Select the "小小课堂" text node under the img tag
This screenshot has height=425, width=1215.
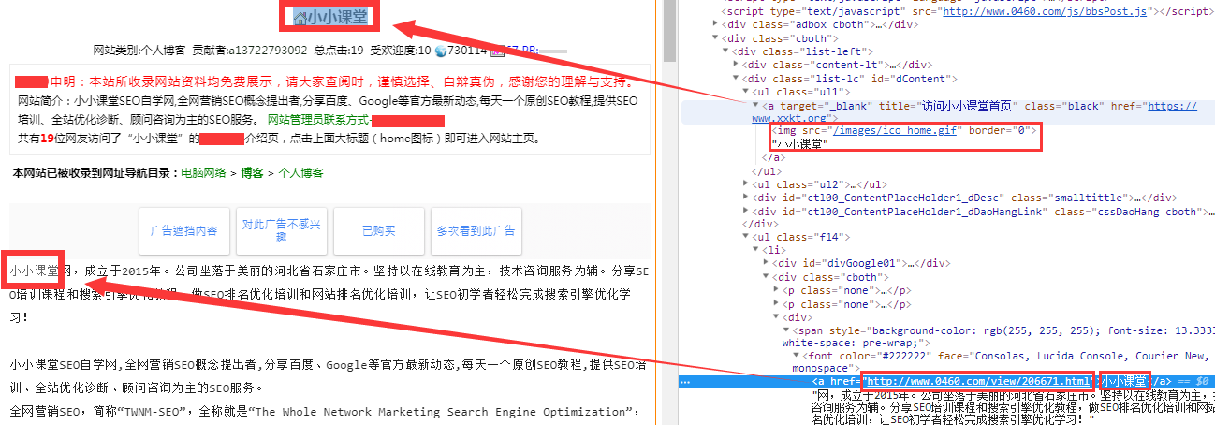[798, 144]
